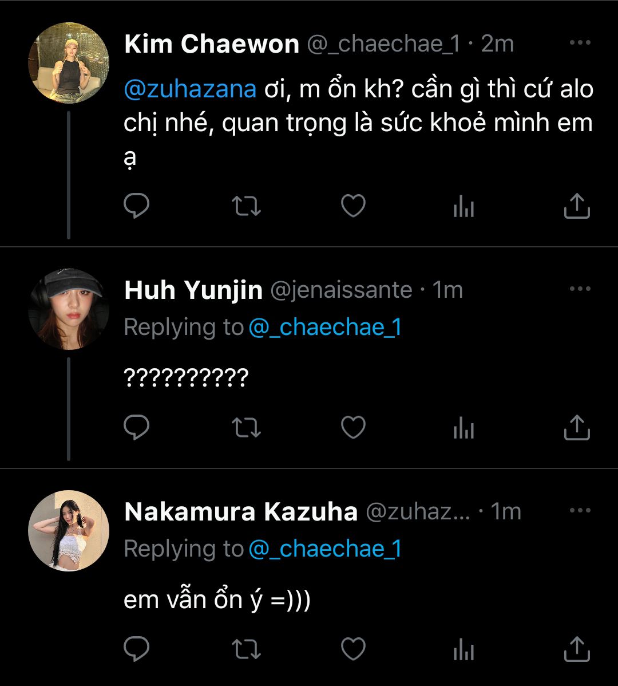Open more options on Huh Yunjin's tweet
The height and width of the screenshot is (686, 618).
click(580, 289)
